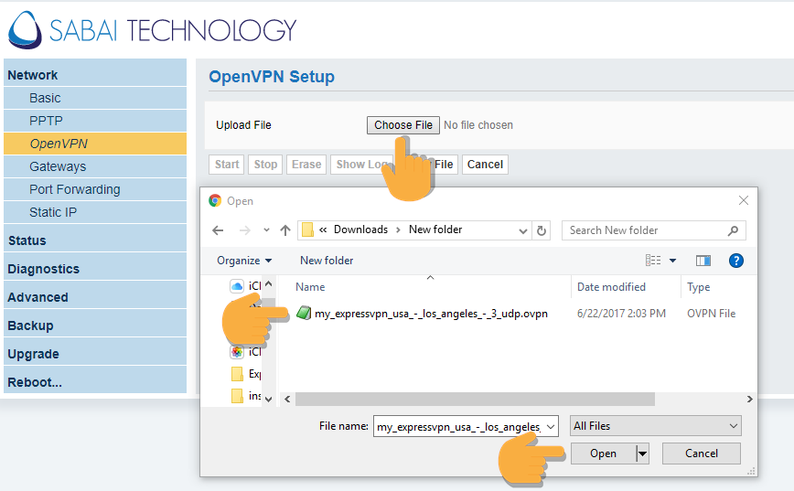Expand the Advanced section
The height and width of the screenshot is (491, 794).
(x=95, y=297)
